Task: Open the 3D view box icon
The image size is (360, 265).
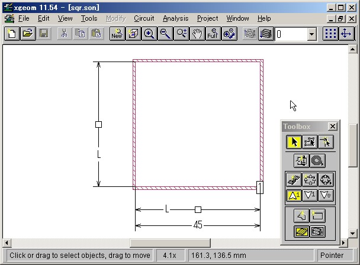Action: [x=133, y=34]
